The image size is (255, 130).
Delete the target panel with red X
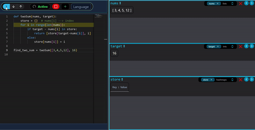tap(241, 47)
